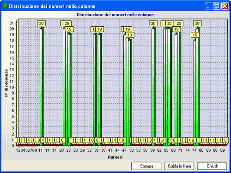Image resolution: width=231 pixels, height=173 pixels.
Task: Select chart title 'Distribuzione dei numeri nelle colonne'
Action: click(x=115, y=15)
